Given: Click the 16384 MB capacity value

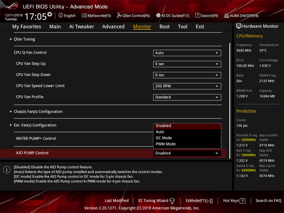Looking at the screenshot, I should point(267,96).
